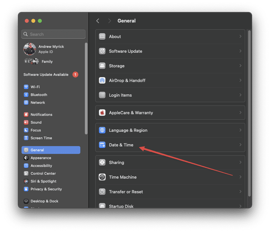
Task: Open Desktop & Dock settings
Action: pos(51,201)
